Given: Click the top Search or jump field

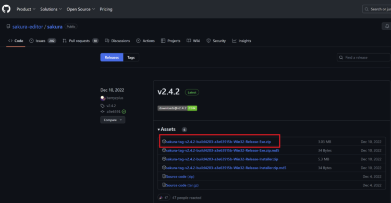Looking at the screenshot, I should point(376,9).
